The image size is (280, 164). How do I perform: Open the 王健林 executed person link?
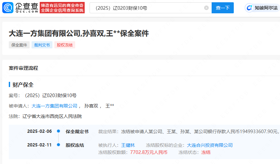[x=128, y=145]
